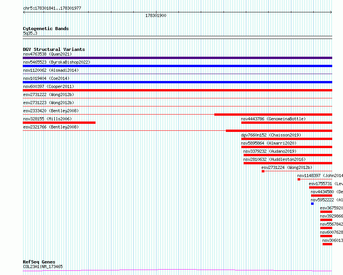Click the red nsv306013 variant bar

[328, 244]
